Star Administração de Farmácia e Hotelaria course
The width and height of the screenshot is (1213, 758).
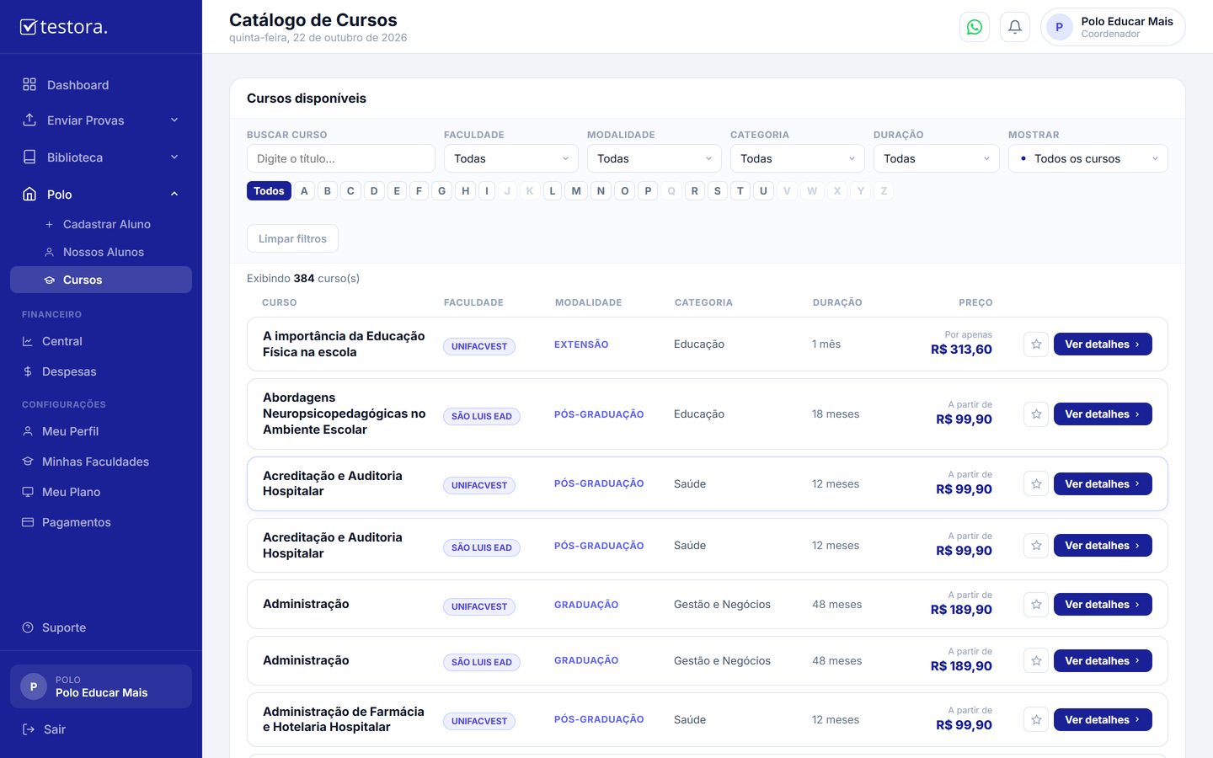(1036, 720)
